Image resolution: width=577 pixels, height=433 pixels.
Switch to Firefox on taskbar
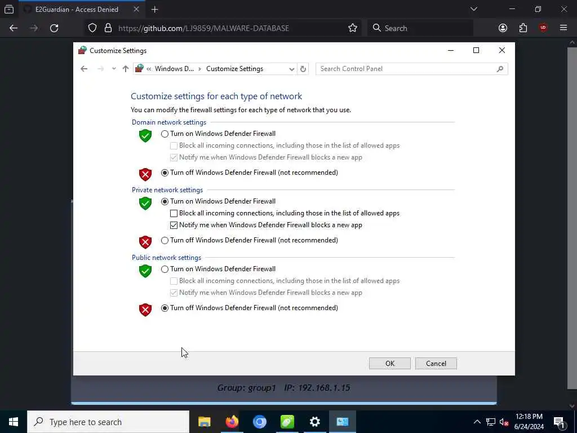point(232,422)
